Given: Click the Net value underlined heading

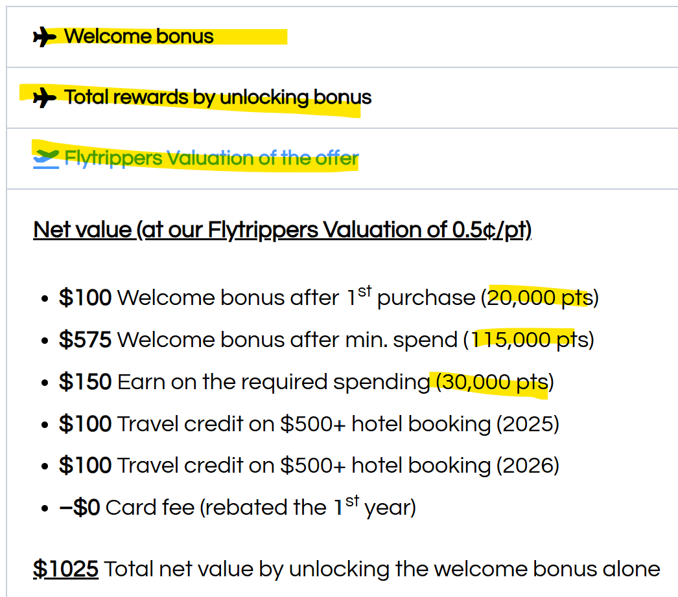Looking at the screenshot, I should coord(283,230).
